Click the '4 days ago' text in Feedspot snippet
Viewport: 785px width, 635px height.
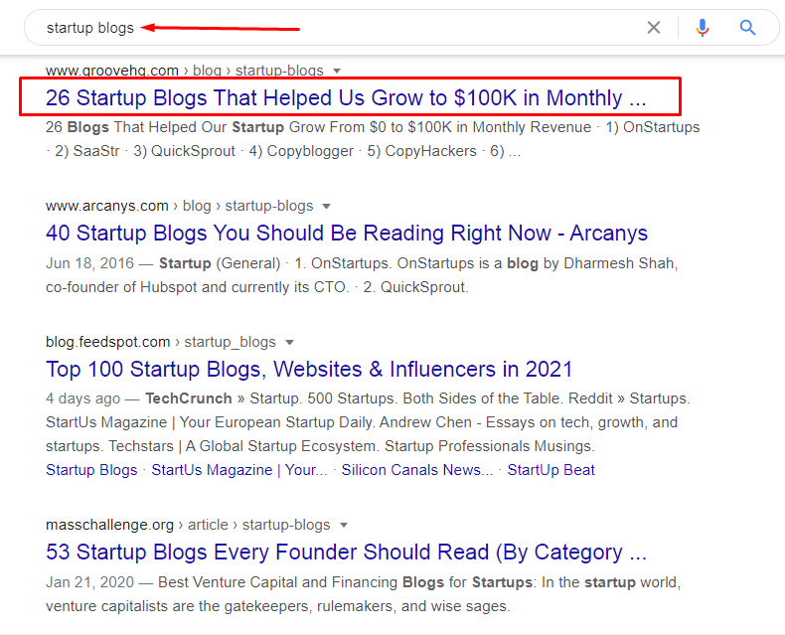click(x=83, y=399)
